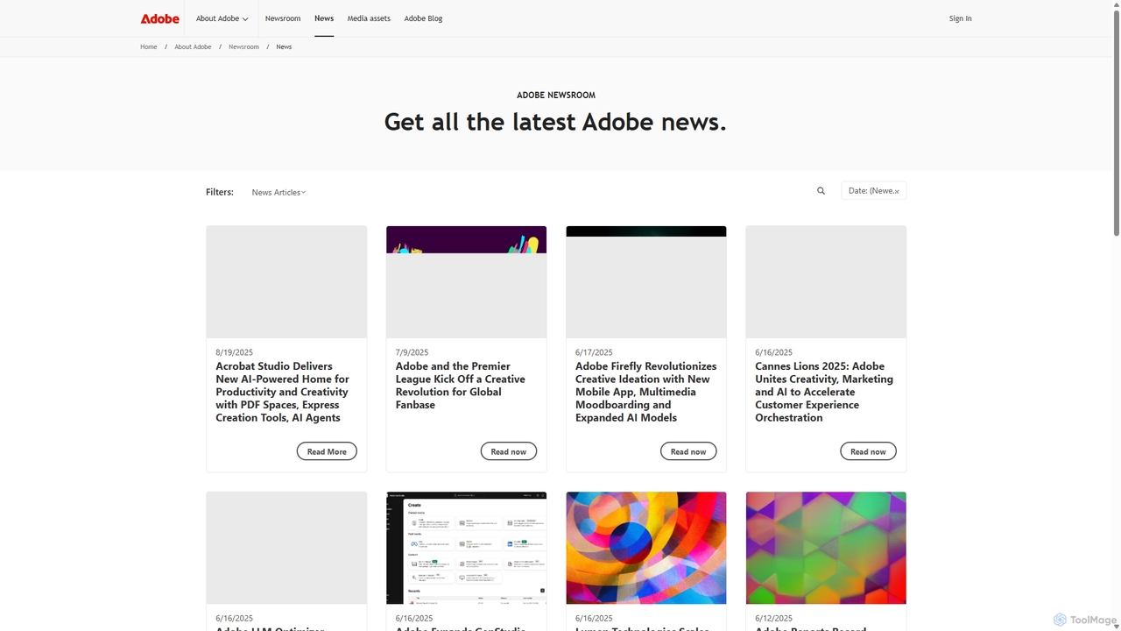The width and height of the screenshot is (1121, 631).
Task: Click the Premier League article thumbnail
Action: click(x=466, y=282)
